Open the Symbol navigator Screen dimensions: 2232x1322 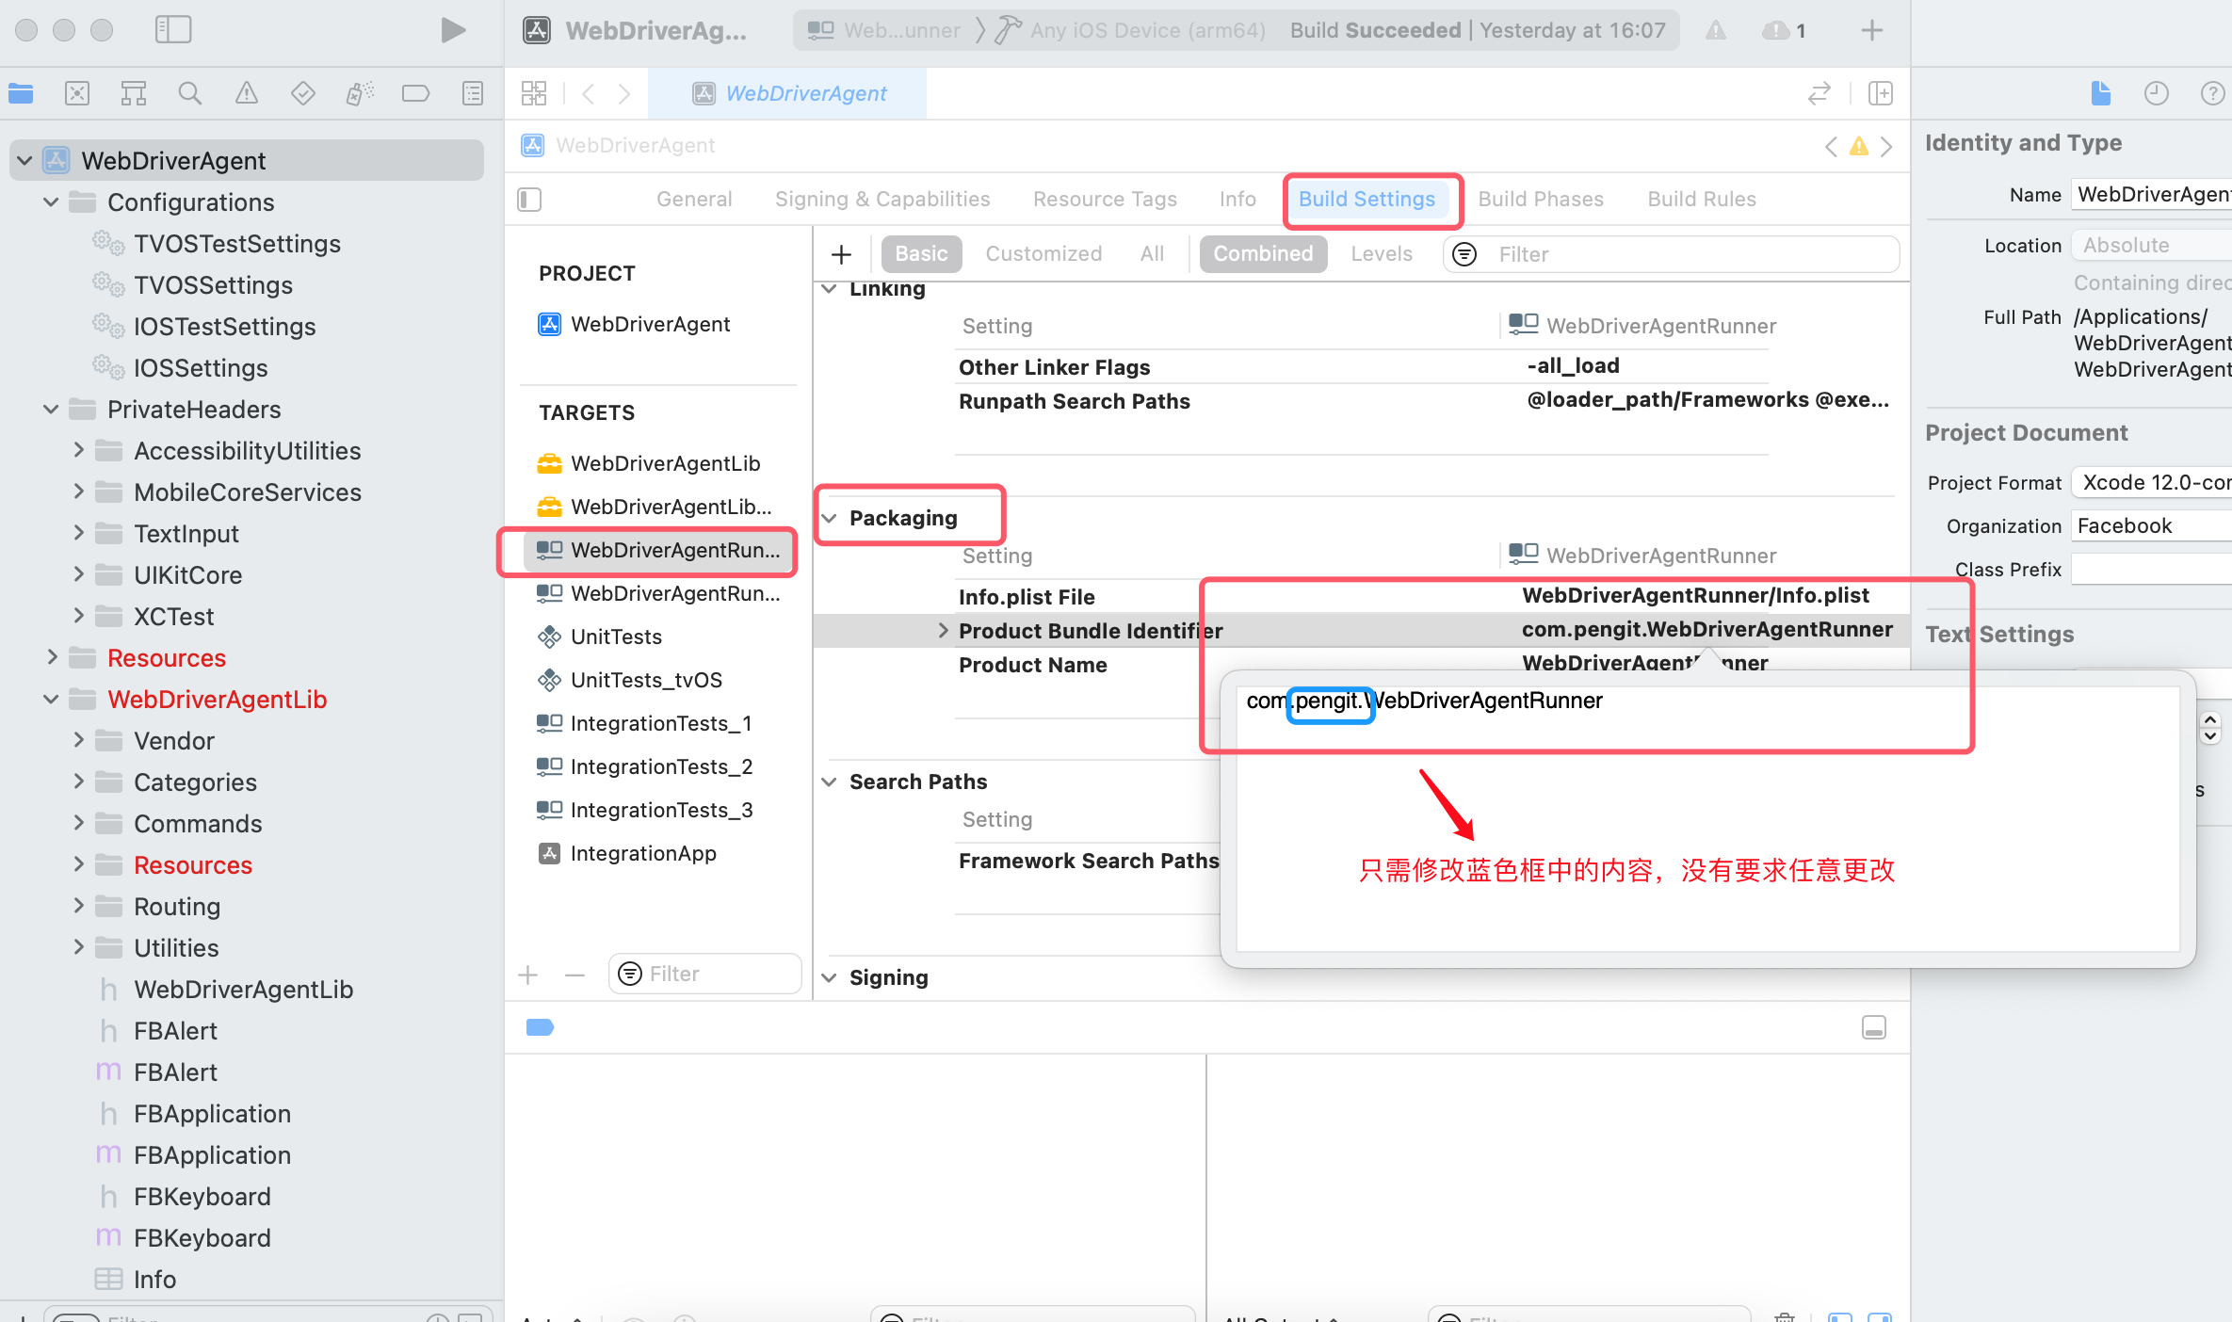[x=134, y=93]
